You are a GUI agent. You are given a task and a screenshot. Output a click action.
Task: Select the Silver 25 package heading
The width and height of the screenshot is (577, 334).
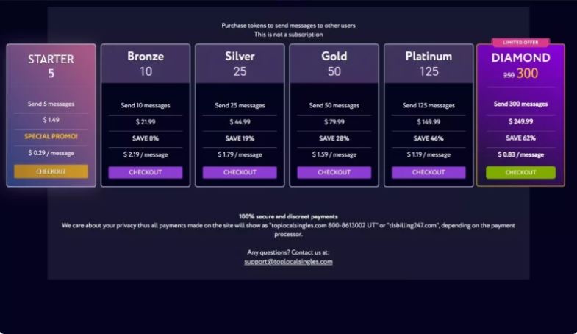pos(240,63)
